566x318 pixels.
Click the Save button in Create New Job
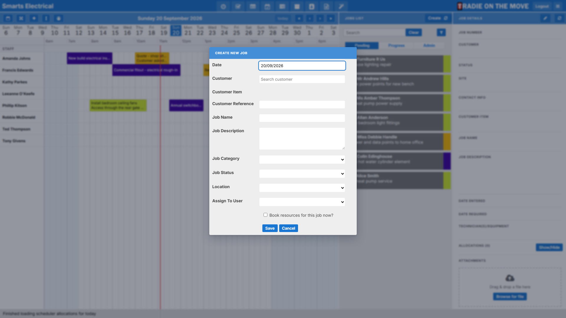[270, 228]
